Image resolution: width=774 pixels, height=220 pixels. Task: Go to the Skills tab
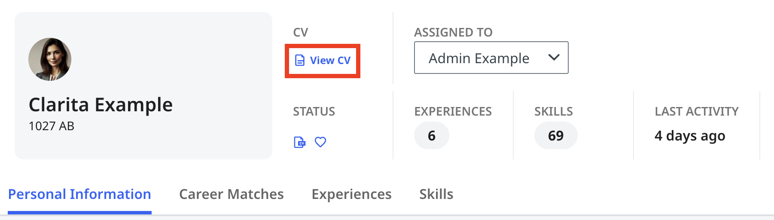pos(436,194)
